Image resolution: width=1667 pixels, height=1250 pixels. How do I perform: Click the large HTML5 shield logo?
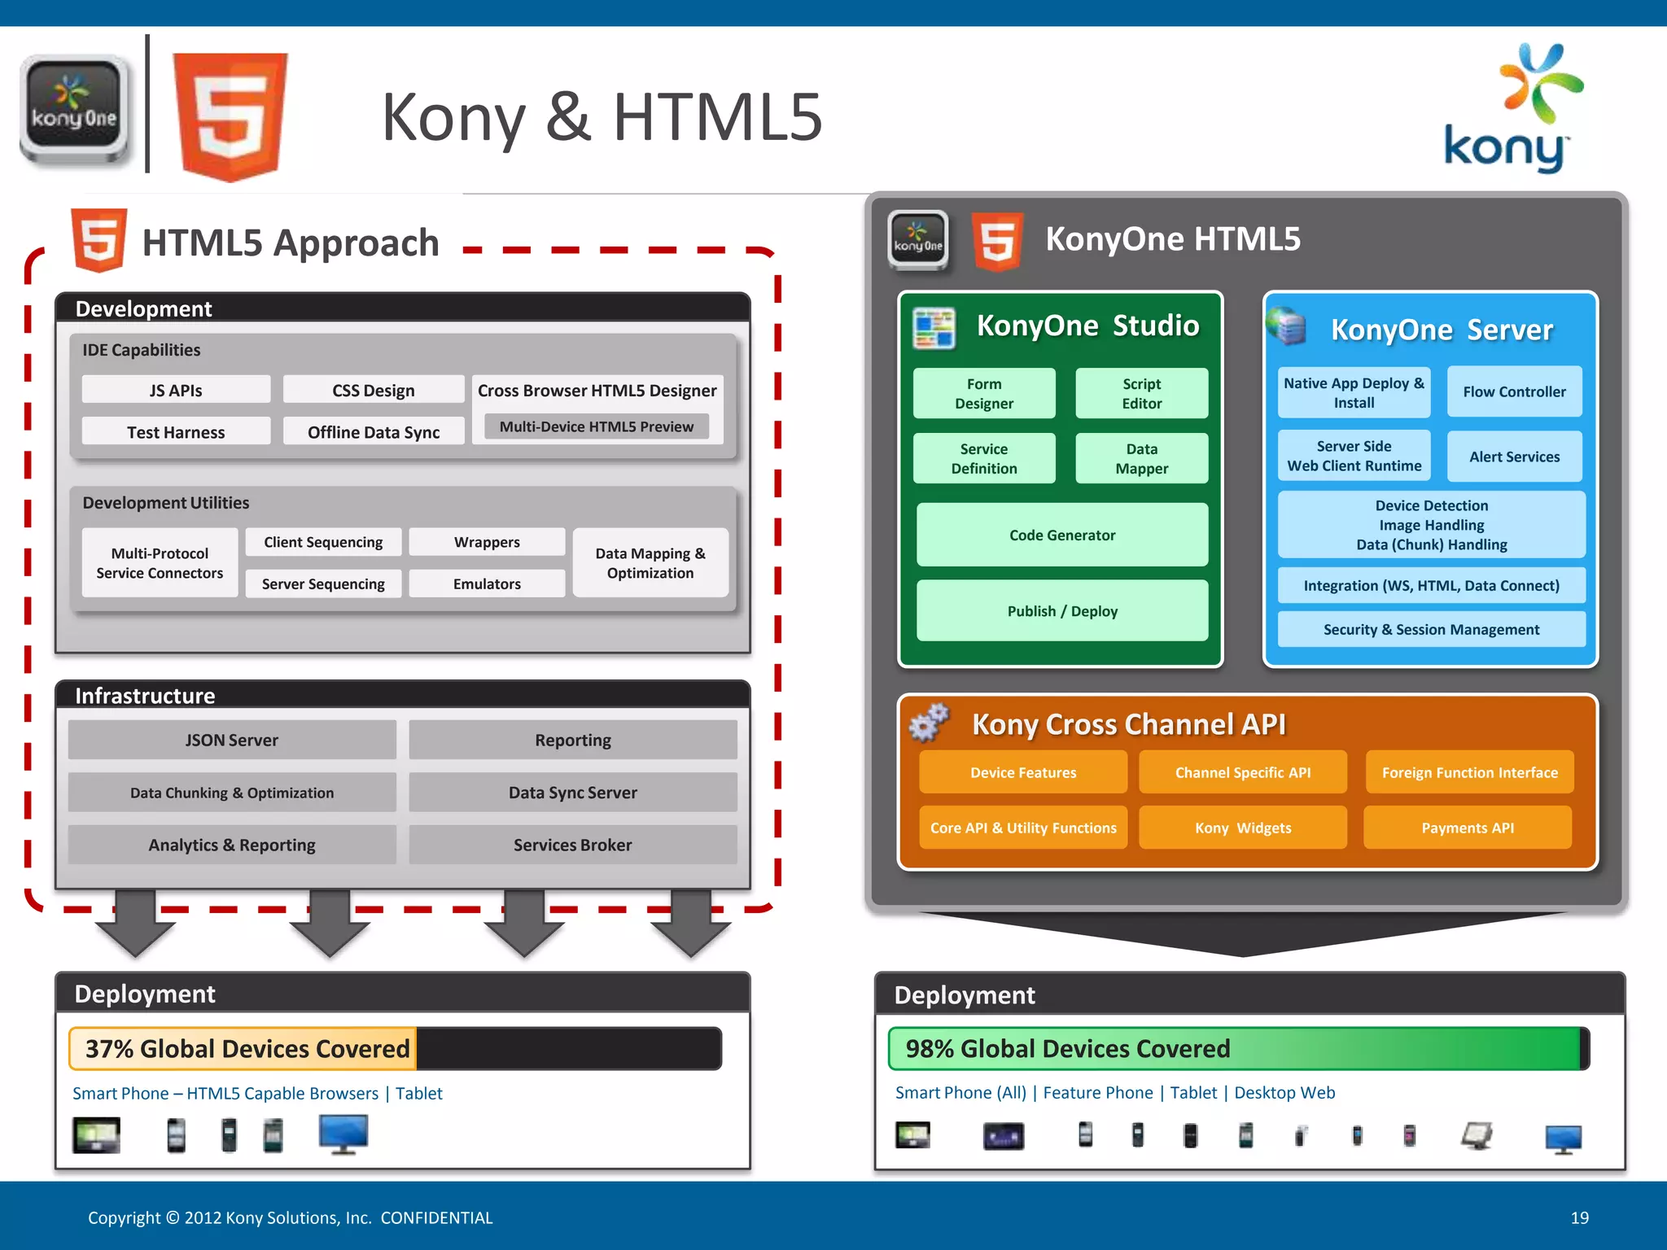coord(230,116)
